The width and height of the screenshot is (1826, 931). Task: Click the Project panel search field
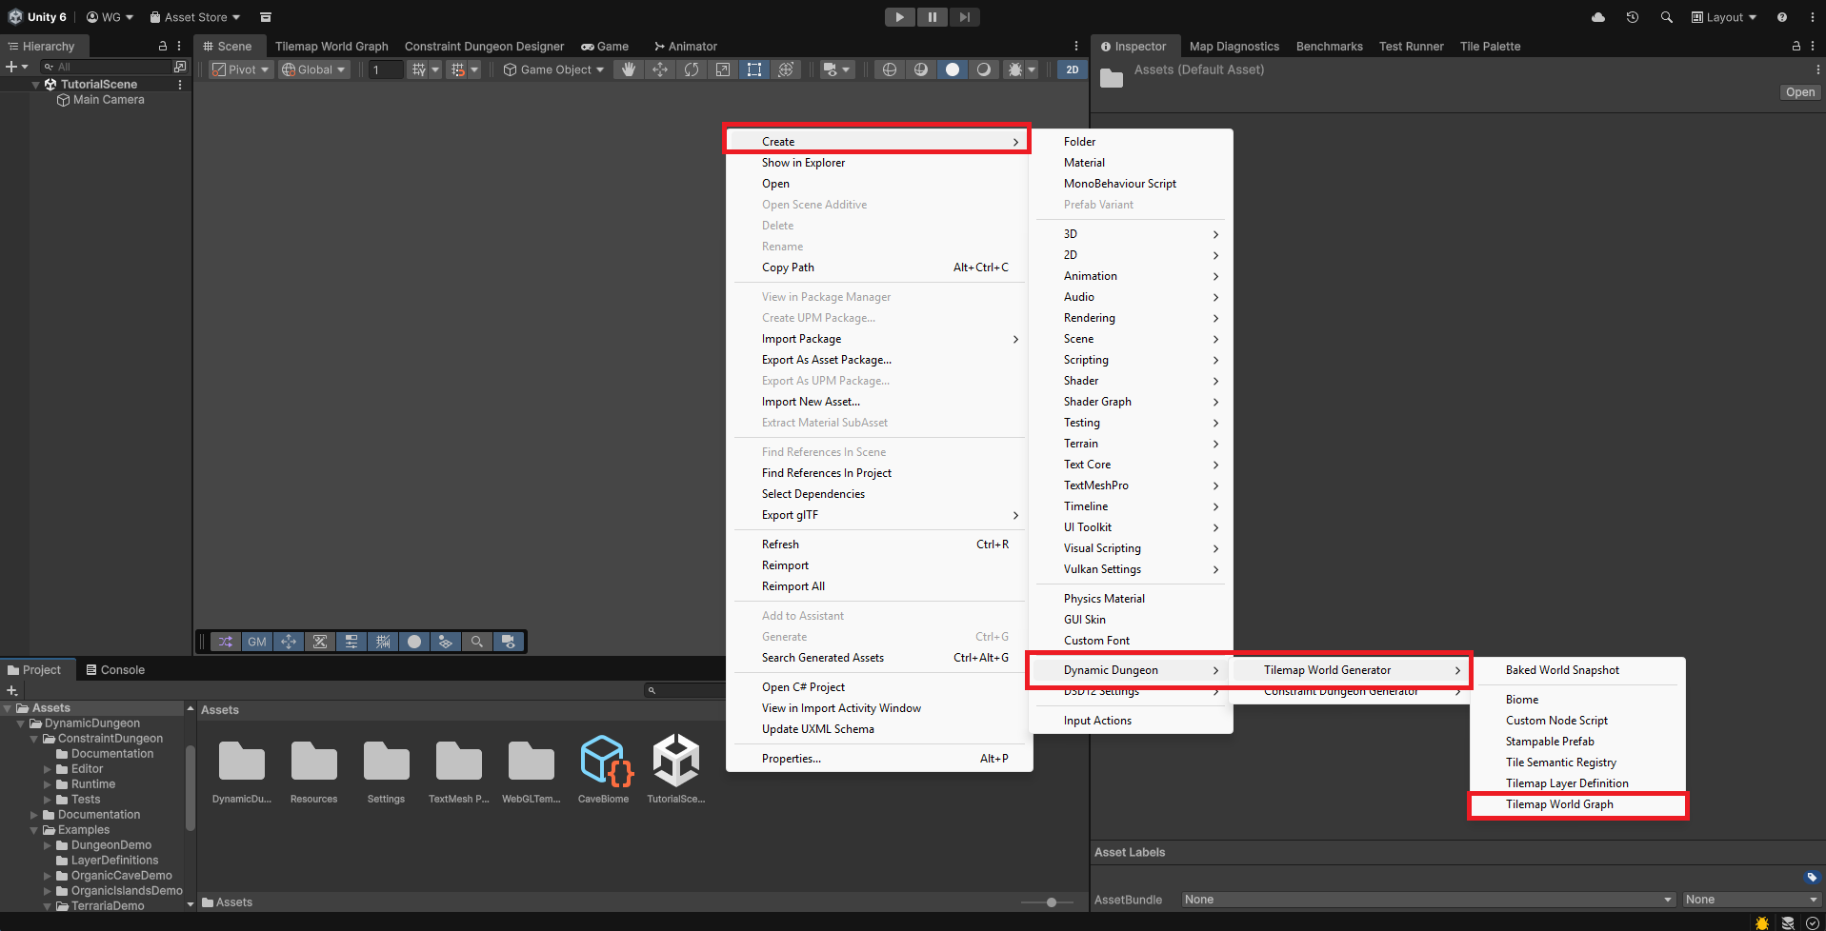686,690
